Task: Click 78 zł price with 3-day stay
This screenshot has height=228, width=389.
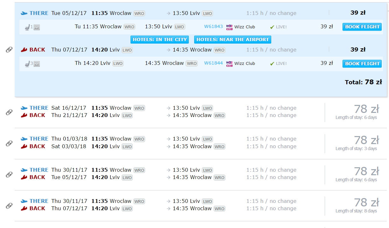Action: [366, 140]
